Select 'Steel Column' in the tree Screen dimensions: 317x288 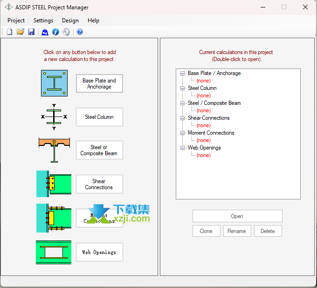coord(202,88)
